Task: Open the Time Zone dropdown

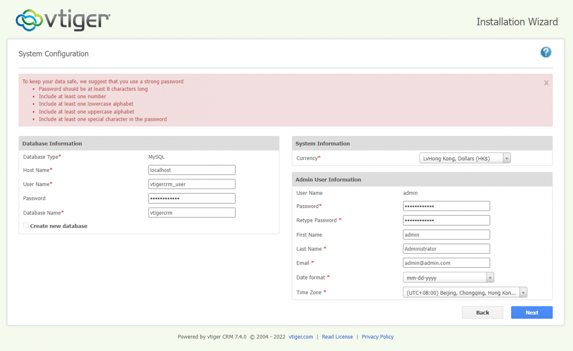Action: coord(465,292)
